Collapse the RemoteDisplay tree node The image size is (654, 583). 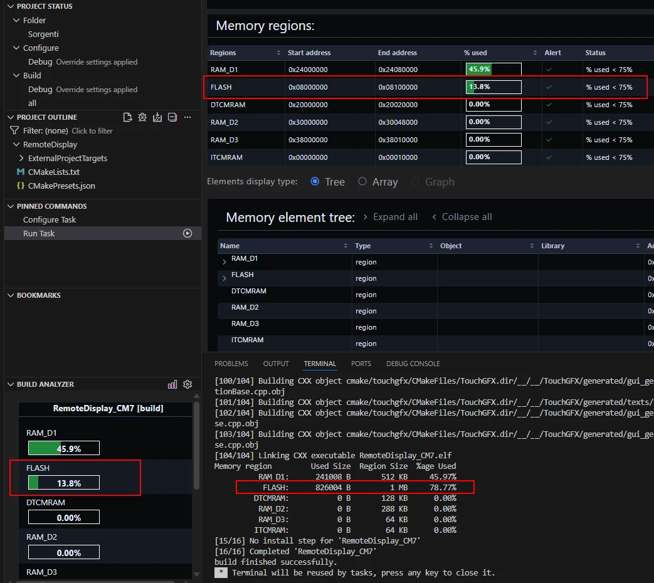tap(16, 144)
